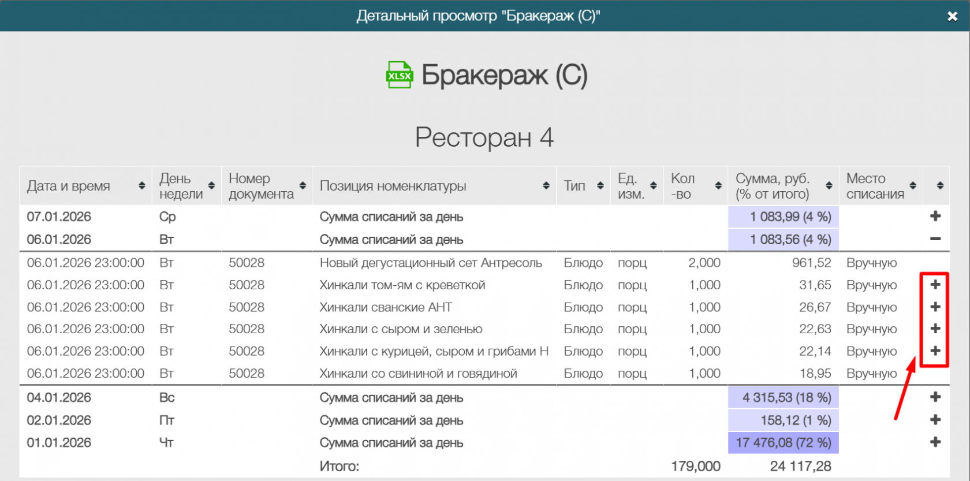This screenshot has width=970, height=481.
Task: Expand Хинкали том-ям с креветкой details
Action: pyautogui.click(x=935, y=285)
